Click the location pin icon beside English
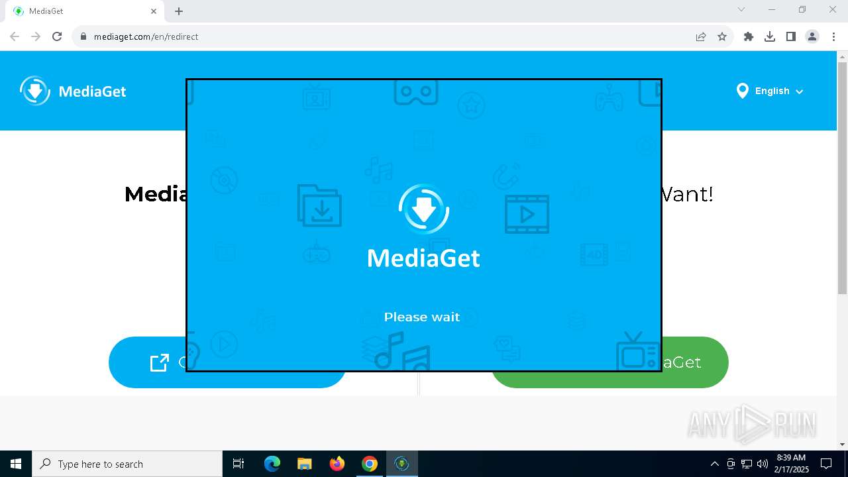The image size is (848, 477). (742, 91)
